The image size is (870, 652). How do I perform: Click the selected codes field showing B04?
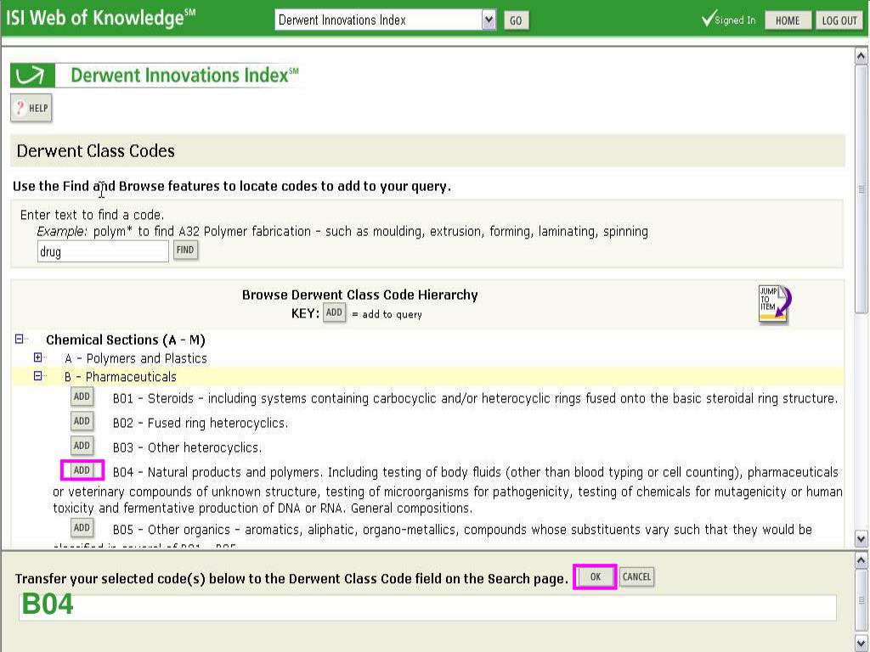click(427, 608)
